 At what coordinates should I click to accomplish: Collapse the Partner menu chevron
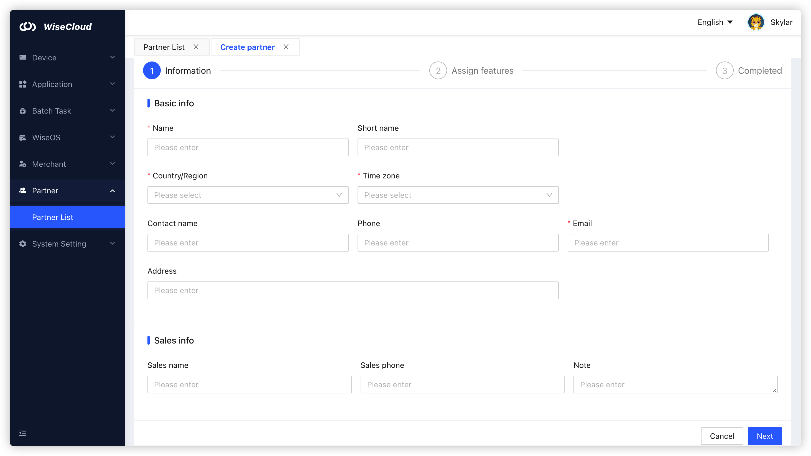(x=113, y=191)
